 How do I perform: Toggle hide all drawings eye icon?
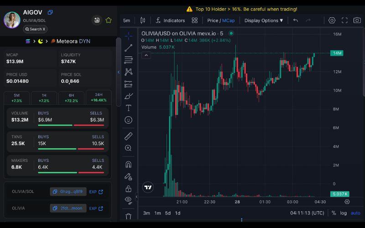click(129, 200)
